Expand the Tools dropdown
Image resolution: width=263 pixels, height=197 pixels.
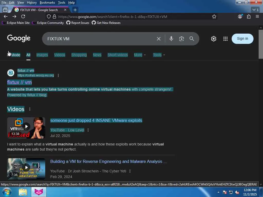(159, 55)
